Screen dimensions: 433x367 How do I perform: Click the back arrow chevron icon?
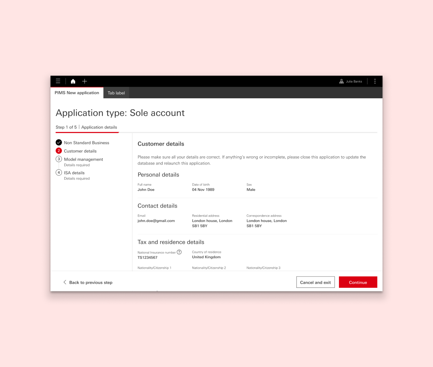(65, 282)
